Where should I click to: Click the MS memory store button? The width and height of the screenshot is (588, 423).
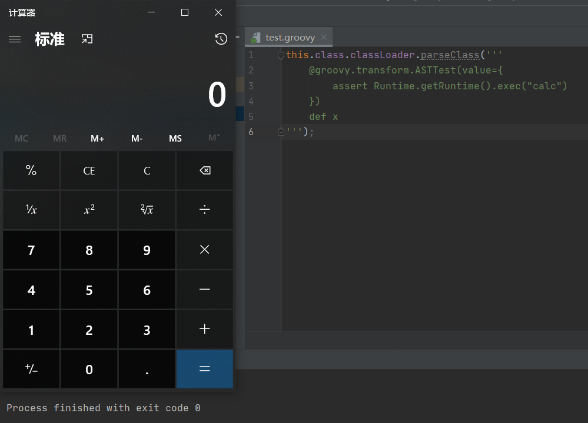pos(175,139)
